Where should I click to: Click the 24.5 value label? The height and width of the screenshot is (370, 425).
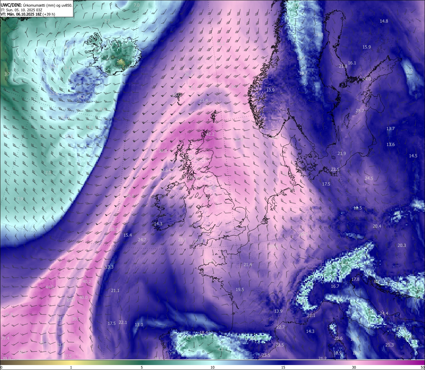click(369, 178)
